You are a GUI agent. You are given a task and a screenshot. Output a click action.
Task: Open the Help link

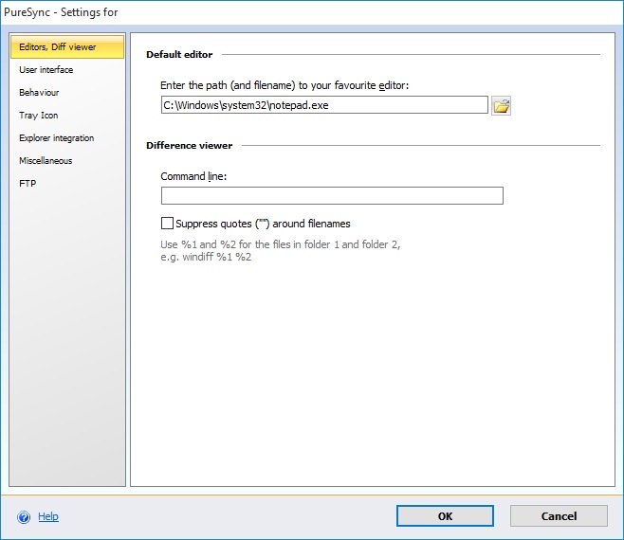coord(48,516)
